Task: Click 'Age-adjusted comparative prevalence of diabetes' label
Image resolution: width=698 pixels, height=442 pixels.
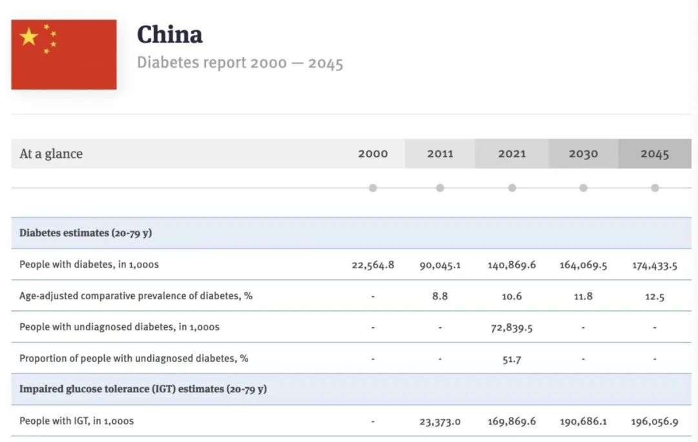Action: (136, 296)
